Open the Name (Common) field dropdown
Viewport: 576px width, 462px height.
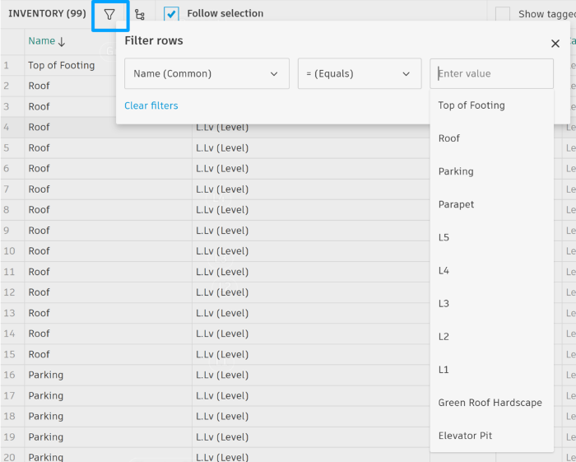(x=207, y=73)
